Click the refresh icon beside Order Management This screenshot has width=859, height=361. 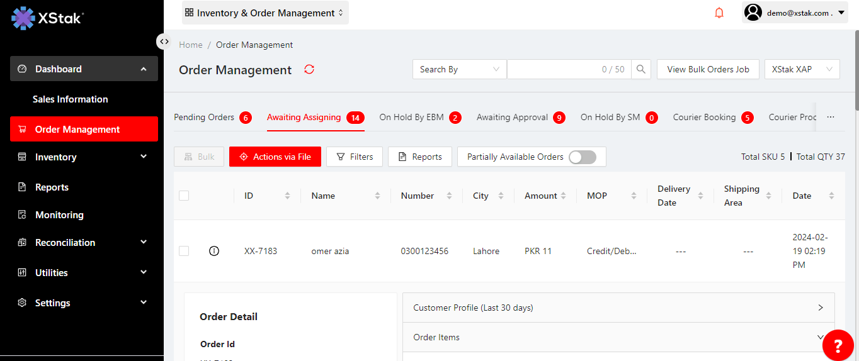[309, 69]
